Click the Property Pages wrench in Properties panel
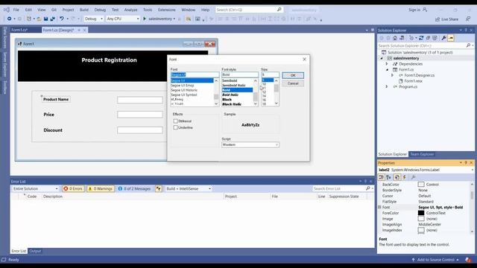This screenshot has height=268, width=477. coord(413,177)
